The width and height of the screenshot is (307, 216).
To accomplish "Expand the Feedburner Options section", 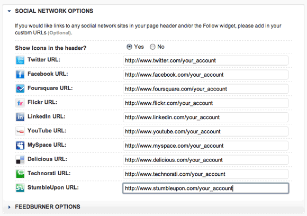I will (x=9, y=207).
